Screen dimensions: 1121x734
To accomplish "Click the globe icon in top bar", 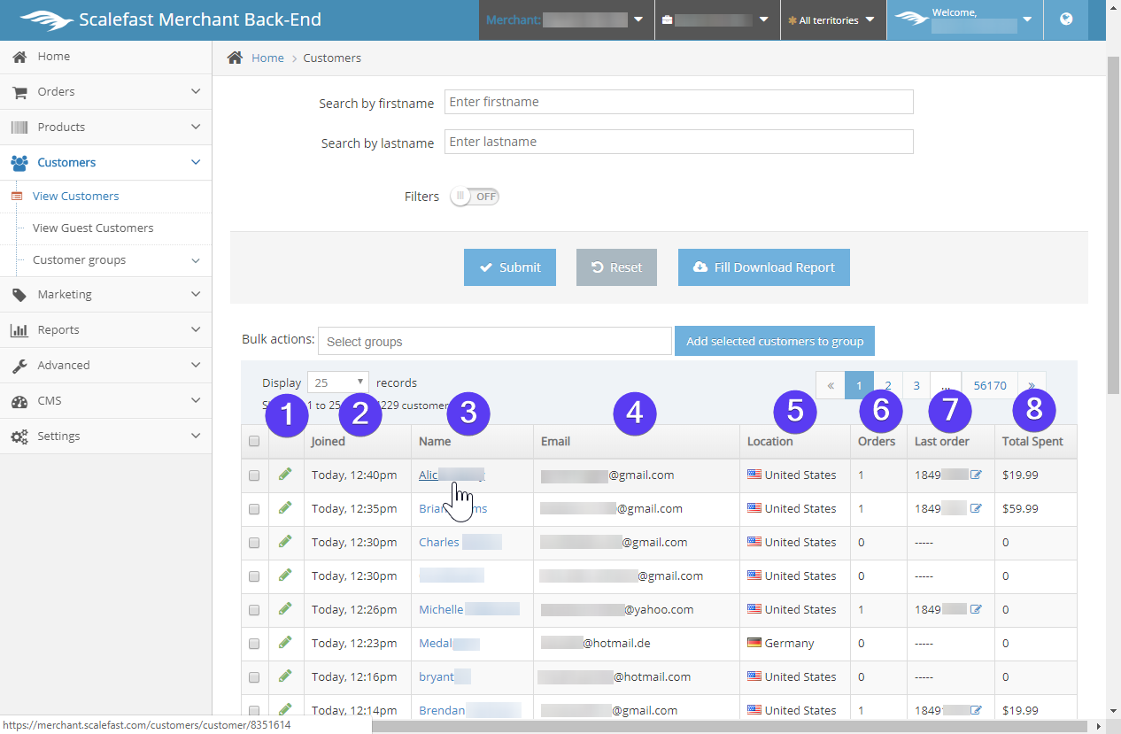I will pos(1066,19).
